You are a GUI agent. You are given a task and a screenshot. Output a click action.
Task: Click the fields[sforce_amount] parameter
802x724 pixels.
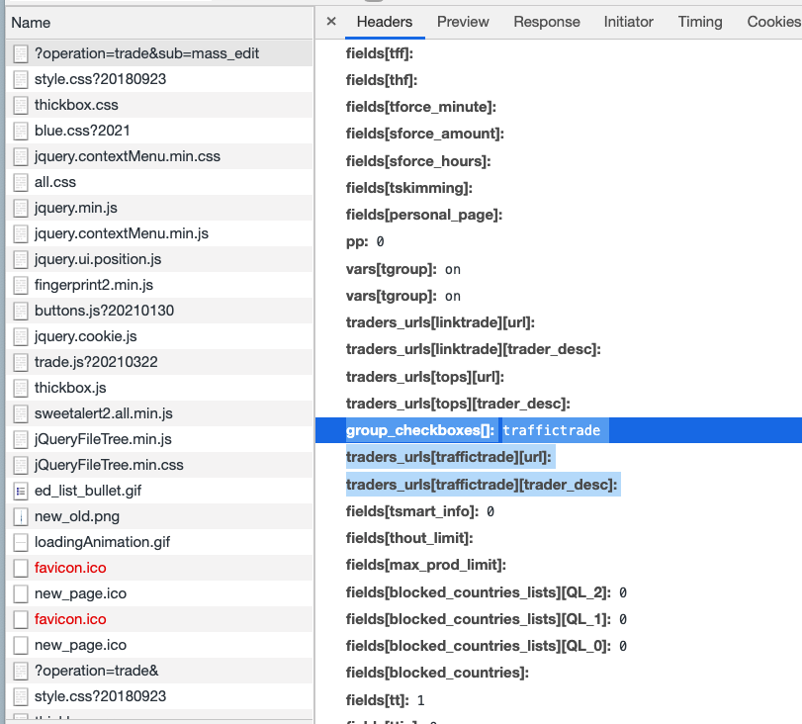[425, 134]
